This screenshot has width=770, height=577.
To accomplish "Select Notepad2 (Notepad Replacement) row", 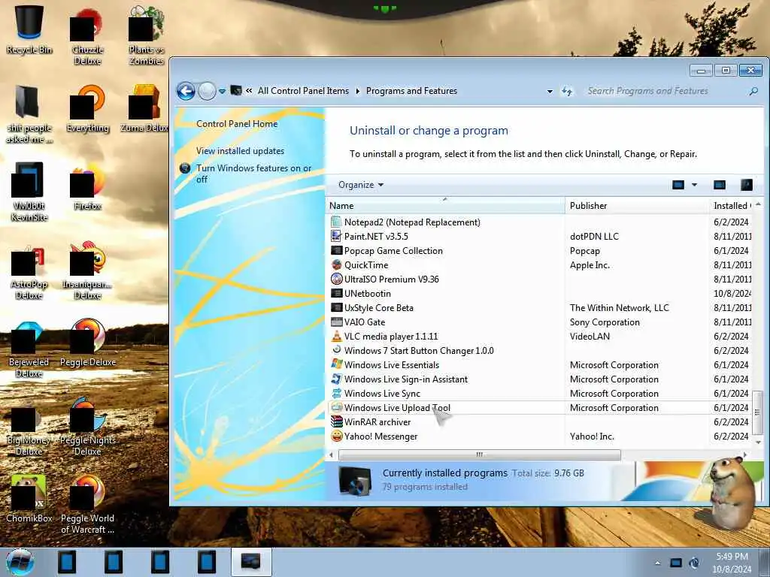I will [x=539, y=222].
